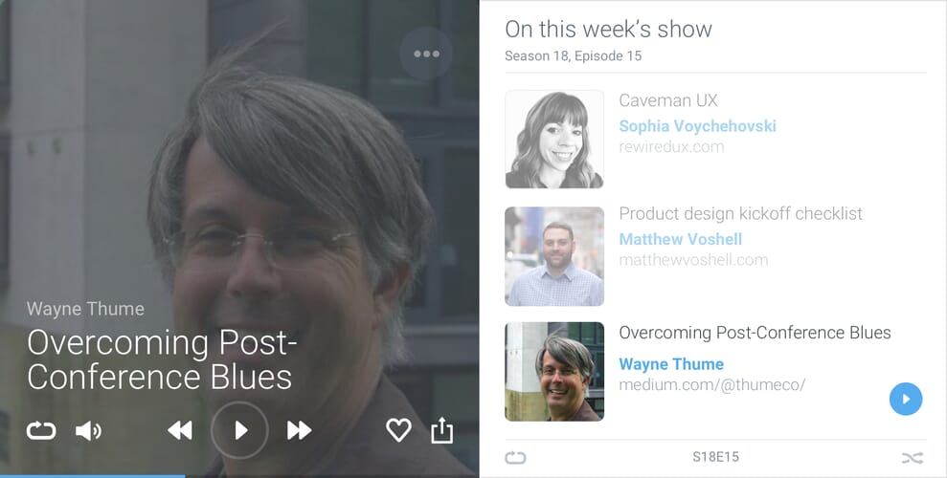Select the Product design kickoff checklist segment
The image size is (947, 478).
[x=740, y=213]
